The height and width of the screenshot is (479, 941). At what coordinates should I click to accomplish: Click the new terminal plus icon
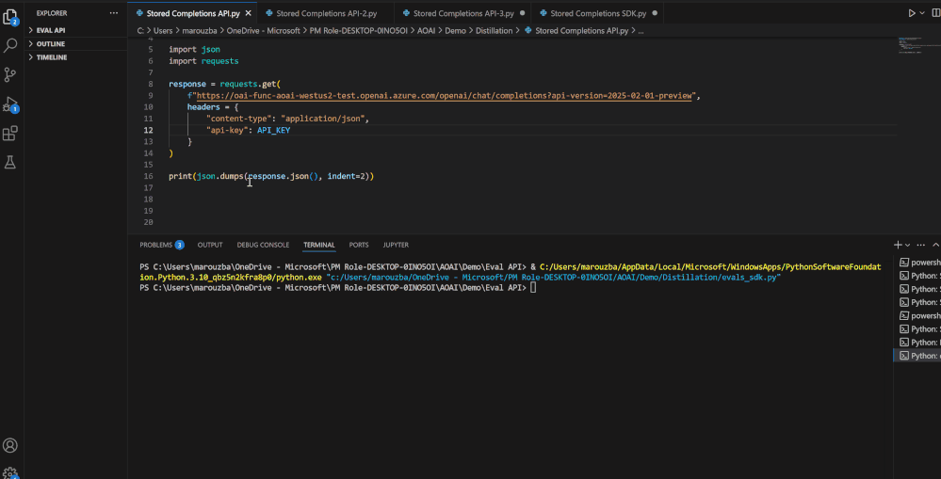coord(898,245)
